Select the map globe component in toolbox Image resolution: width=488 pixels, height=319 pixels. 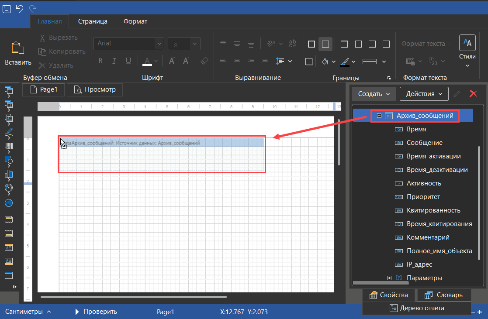click(9, 203)
